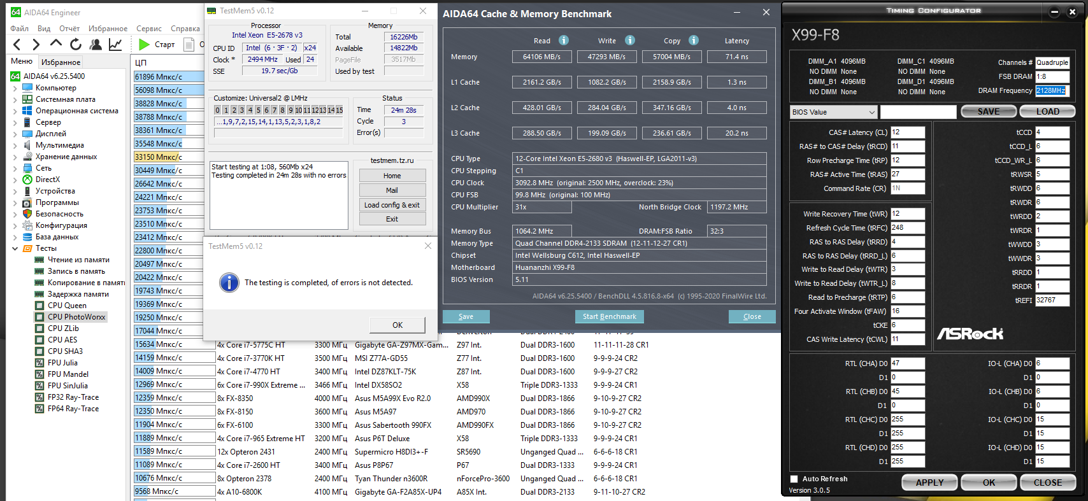Select the speaker icon for Мультимедиа
Screen dimensions: 1088x501
27,145
